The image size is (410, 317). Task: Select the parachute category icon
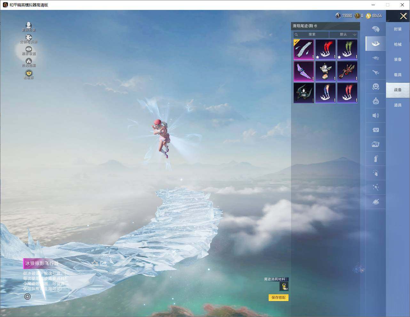[376, 29]
